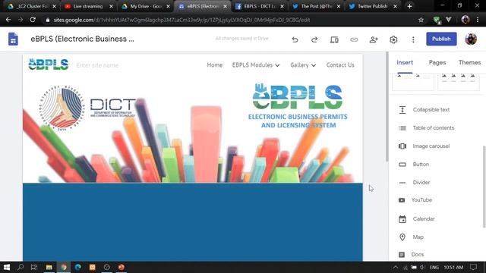Switch to the Live streaming browser tab

[x=88, y=6]
